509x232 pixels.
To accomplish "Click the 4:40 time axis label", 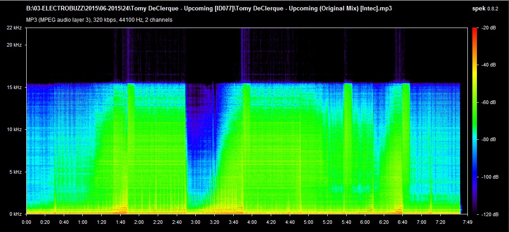I will tap(290, 222).
